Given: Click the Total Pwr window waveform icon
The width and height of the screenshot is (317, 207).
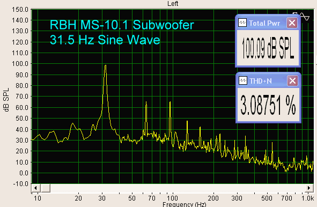Looking at the screenshot, I should (x=242, y=23).
